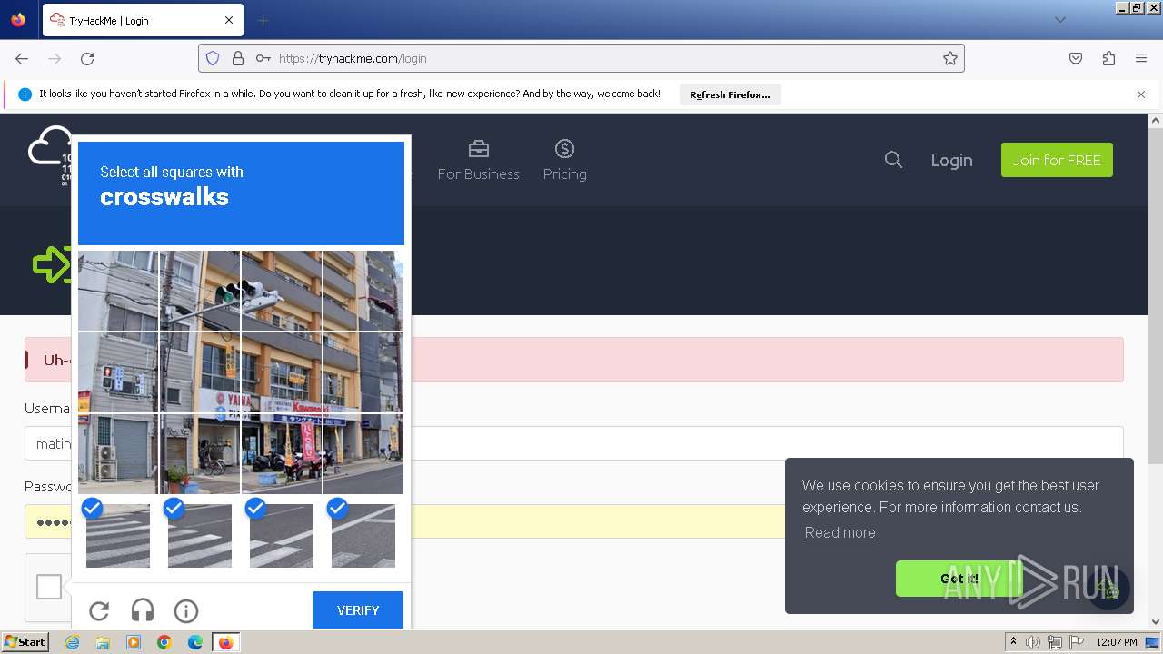Open the captcha help info icon

(186, 611)
